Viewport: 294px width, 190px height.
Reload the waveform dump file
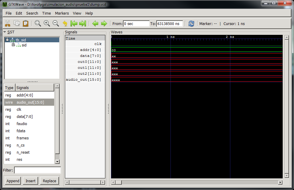[x=191, y=24]
